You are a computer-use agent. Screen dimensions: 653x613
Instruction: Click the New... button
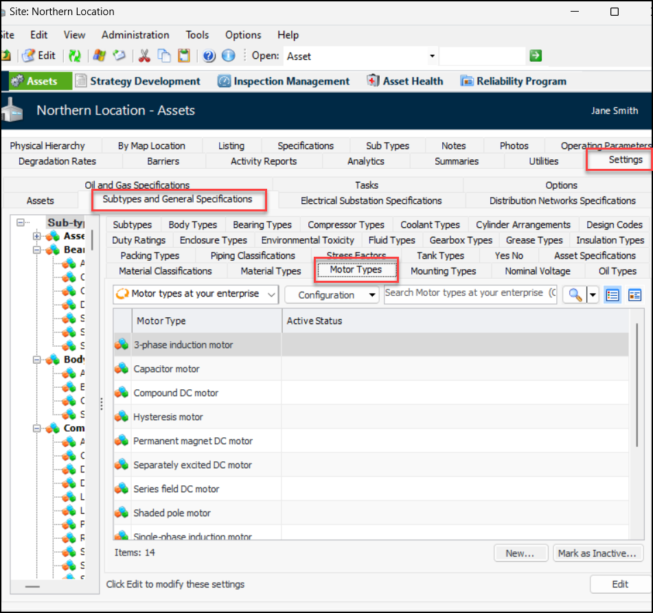click(x=520, y=553)
